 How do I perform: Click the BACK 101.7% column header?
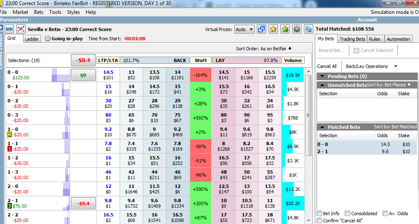[155, 60]
